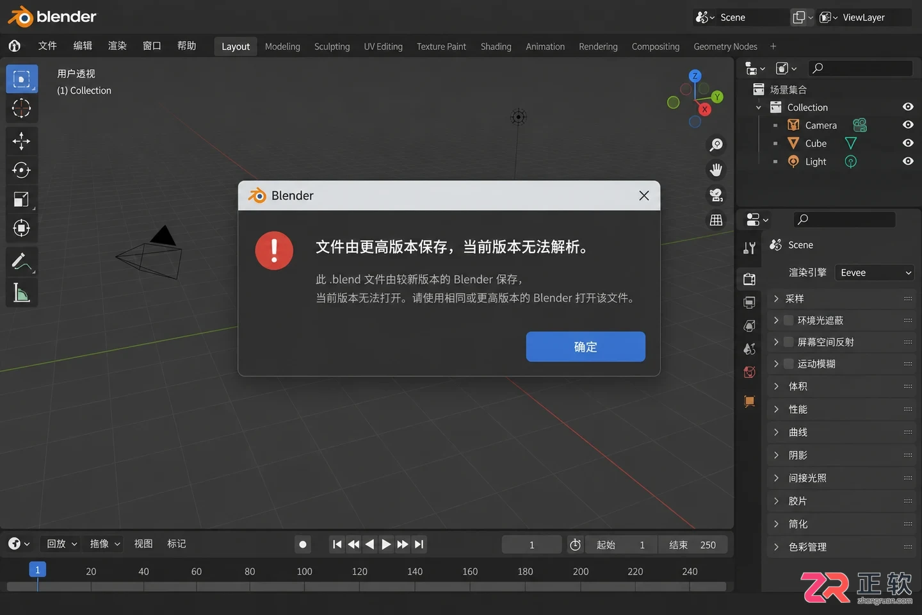The width and height of the screenshot is (922, 615).
Task: Hide the Cube object in outliner
Action: click(x=908, y=143)
